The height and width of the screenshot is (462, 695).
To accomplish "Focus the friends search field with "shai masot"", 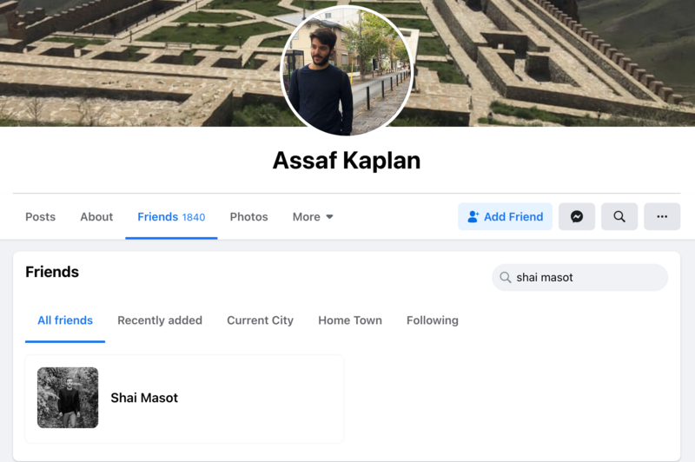I will pyautogui.click(x=587, y=278).
